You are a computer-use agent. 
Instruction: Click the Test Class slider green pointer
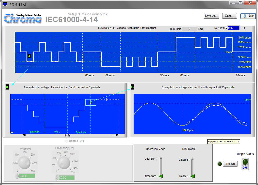point(192,176)
